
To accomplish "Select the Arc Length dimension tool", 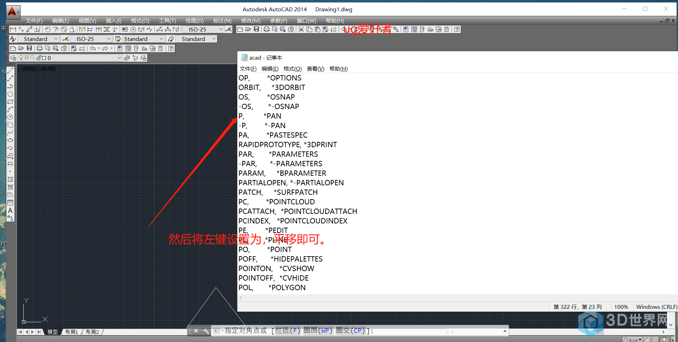I will coord(29,29).
